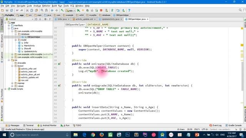Expand the manifests folder
Screen dimensions: 246x138
[x=9, y=25]
